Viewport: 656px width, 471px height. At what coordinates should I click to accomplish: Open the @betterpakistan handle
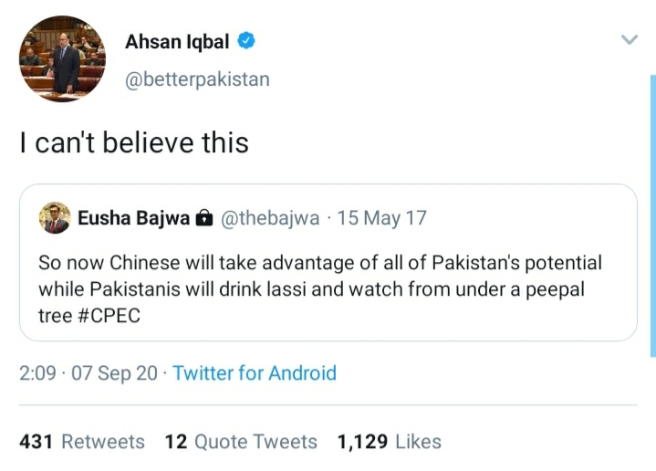pos(197,78)
